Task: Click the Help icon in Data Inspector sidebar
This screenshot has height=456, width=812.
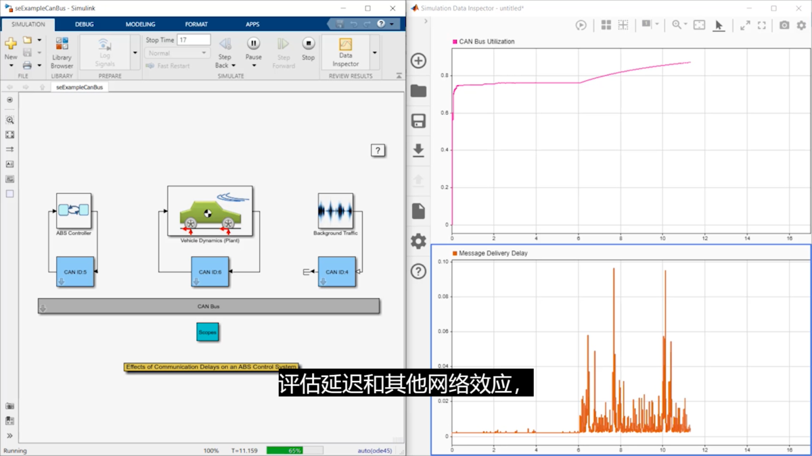Action: point(418,271)
